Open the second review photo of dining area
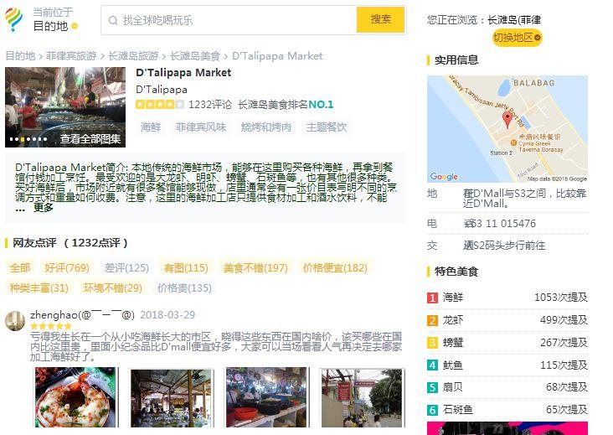The height and width of the screenshot is (435, 613). [x=172, y=398]
